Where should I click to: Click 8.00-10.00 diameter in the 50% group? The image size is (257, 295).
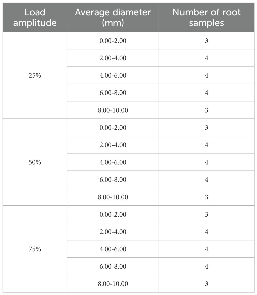(113, 197)
